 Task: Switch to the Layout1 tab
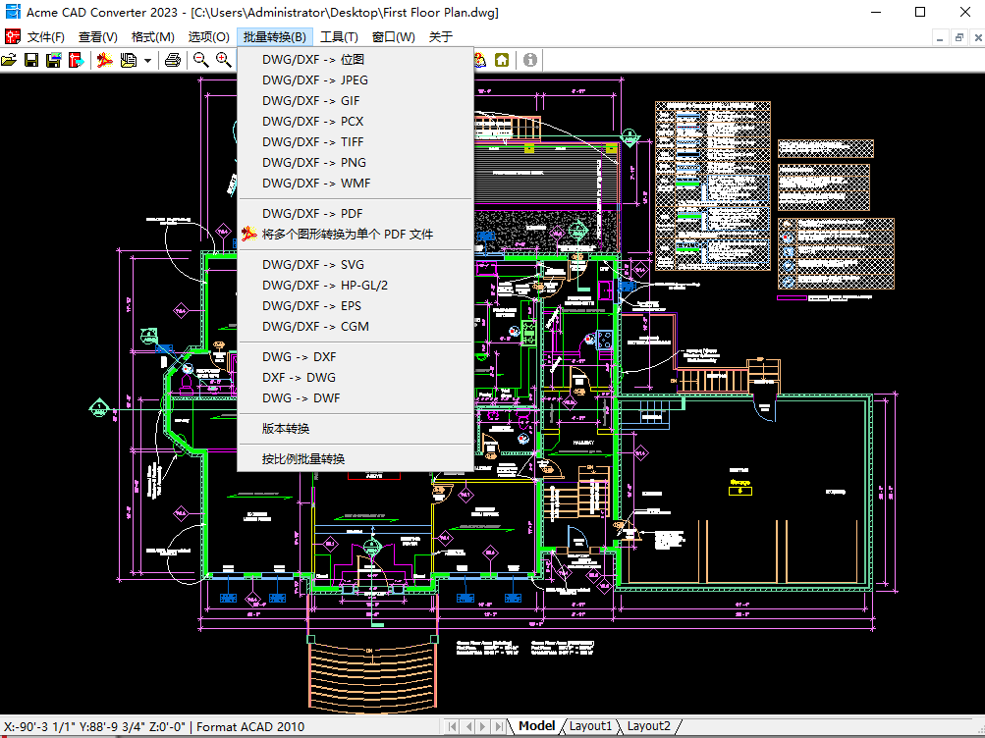591,726
